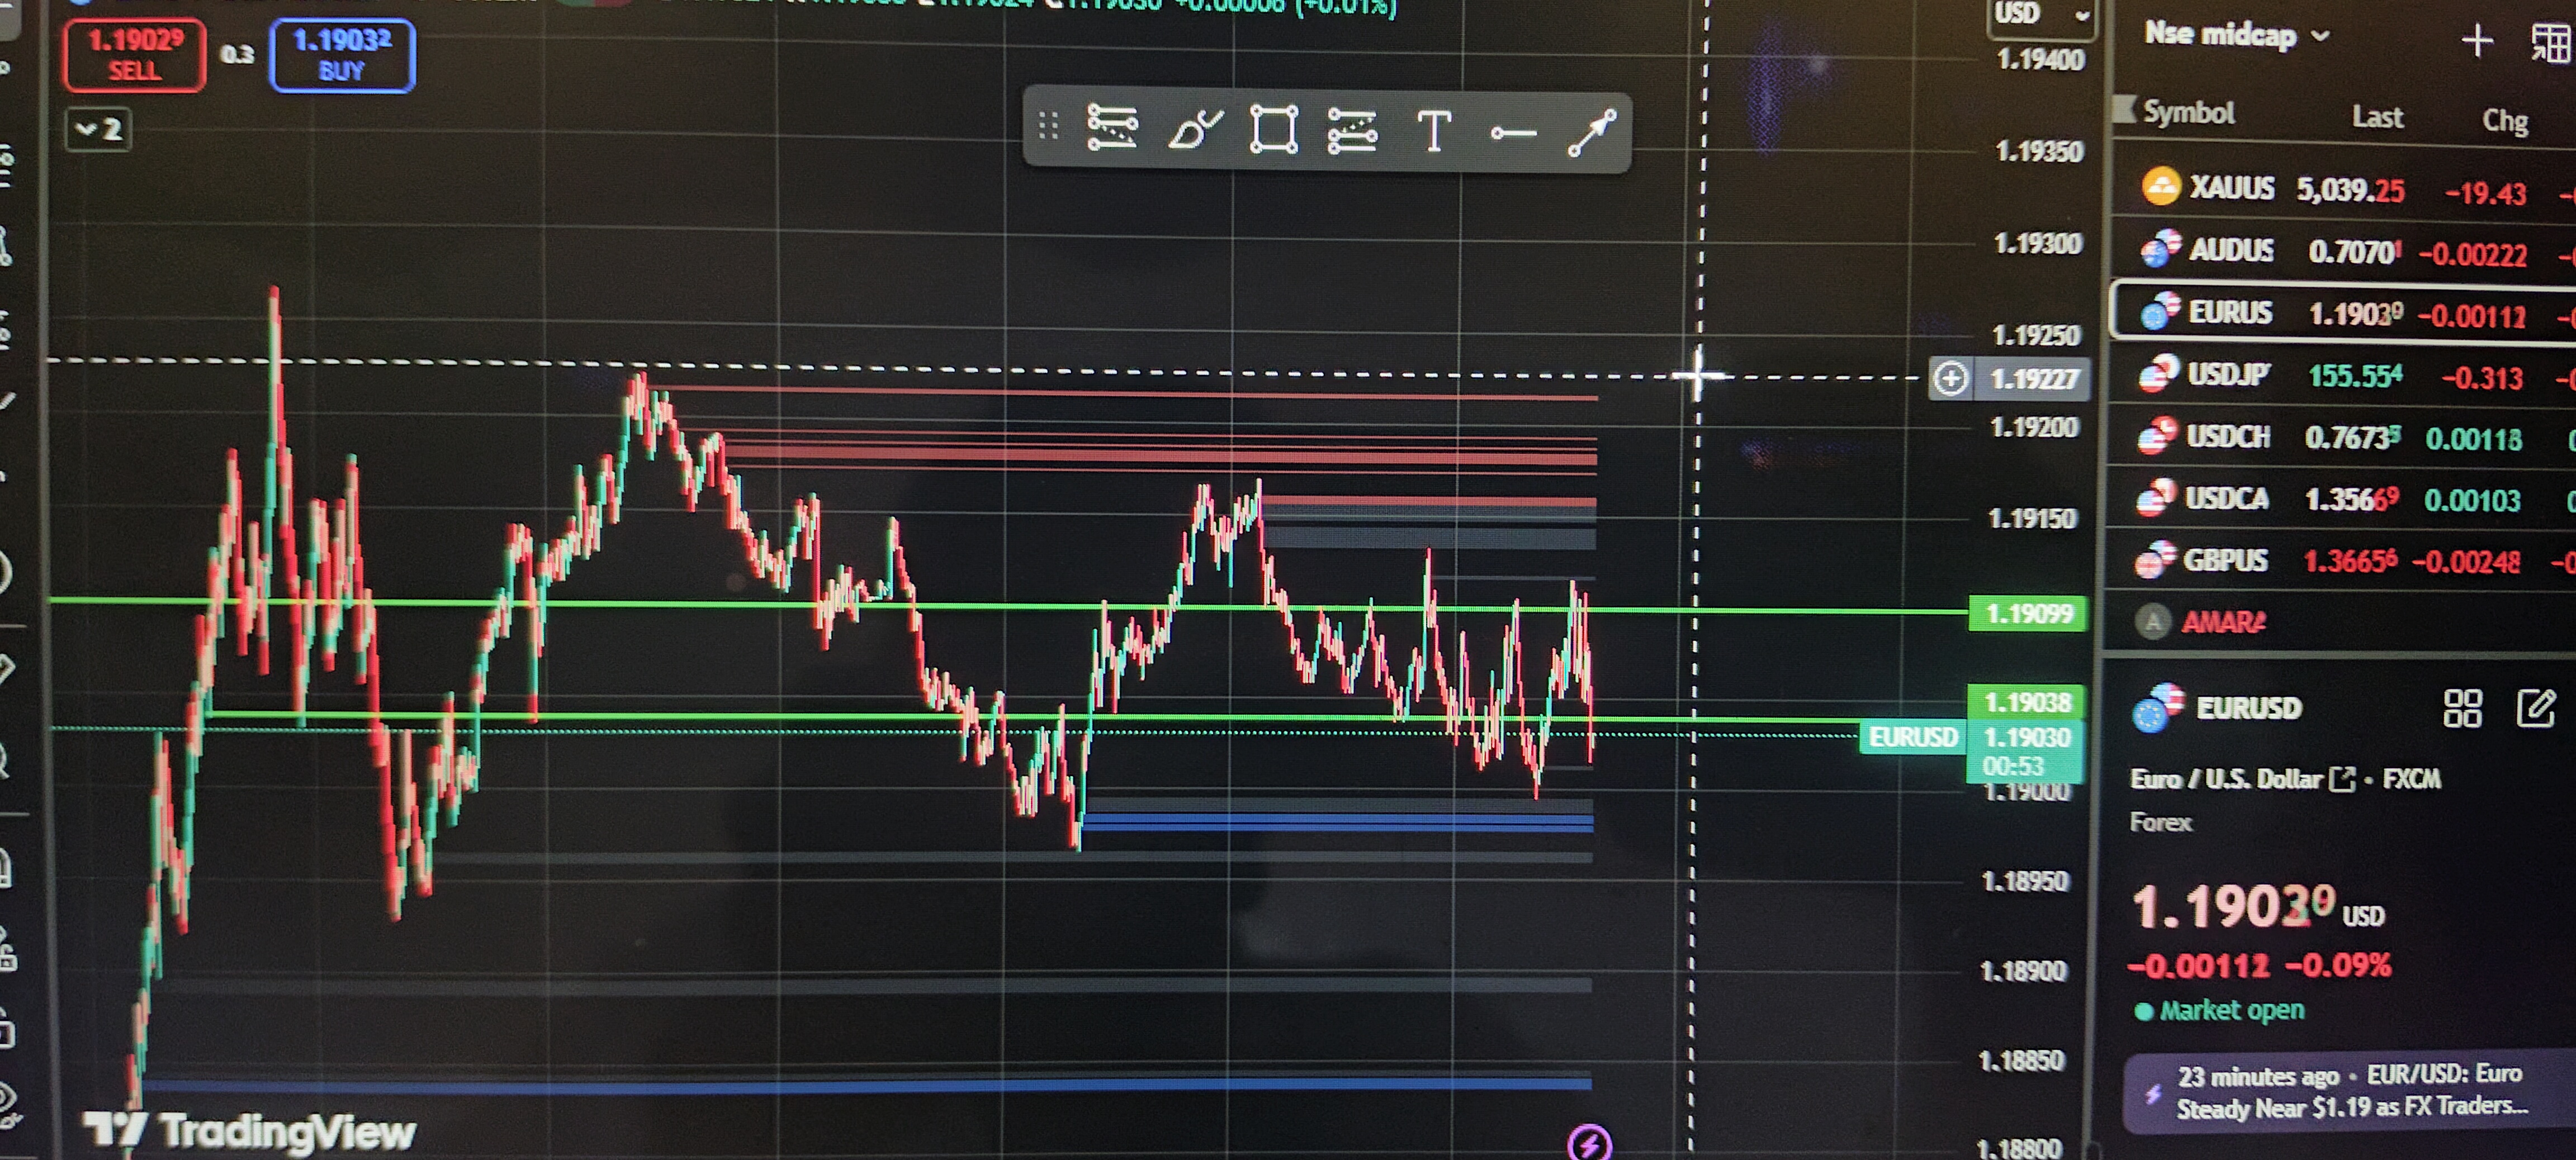Click the green 1.19099 price line label
Image resolution: width=2576 pixels, height=1160 pixels.
(2028, 614)
